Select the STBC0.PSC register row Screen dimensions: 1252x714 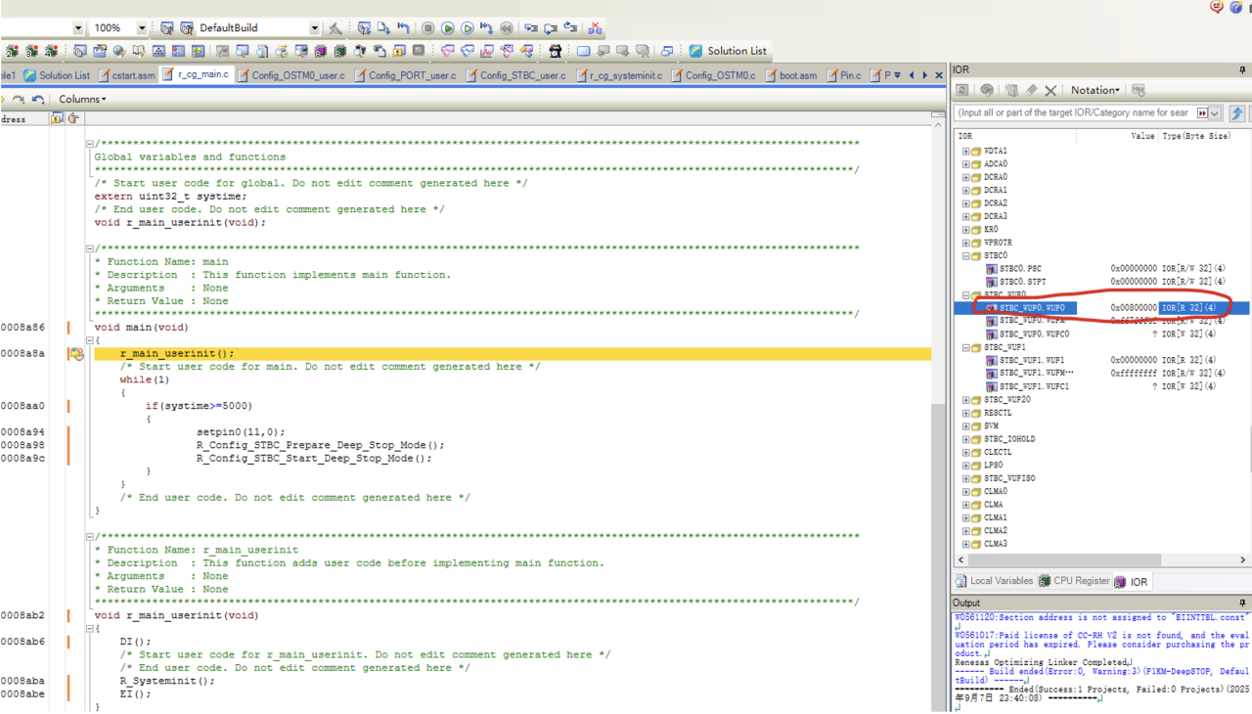(1020, 269)
